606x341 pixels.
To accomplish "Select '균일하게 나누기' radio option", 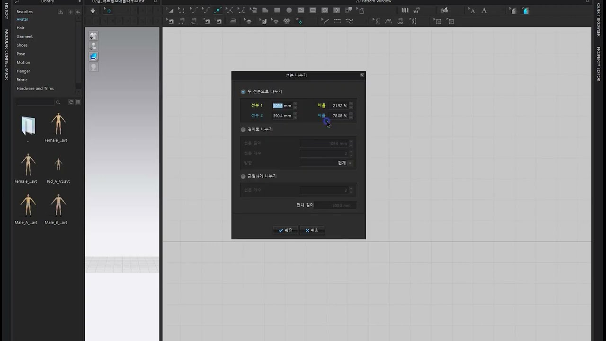I will click(243, 176).
